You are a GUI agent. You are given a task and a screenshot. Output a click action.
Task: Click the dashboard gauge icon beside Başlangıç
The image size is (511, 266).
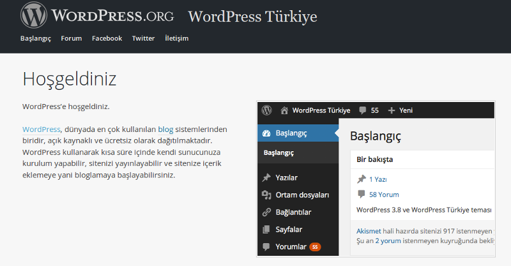266,133
